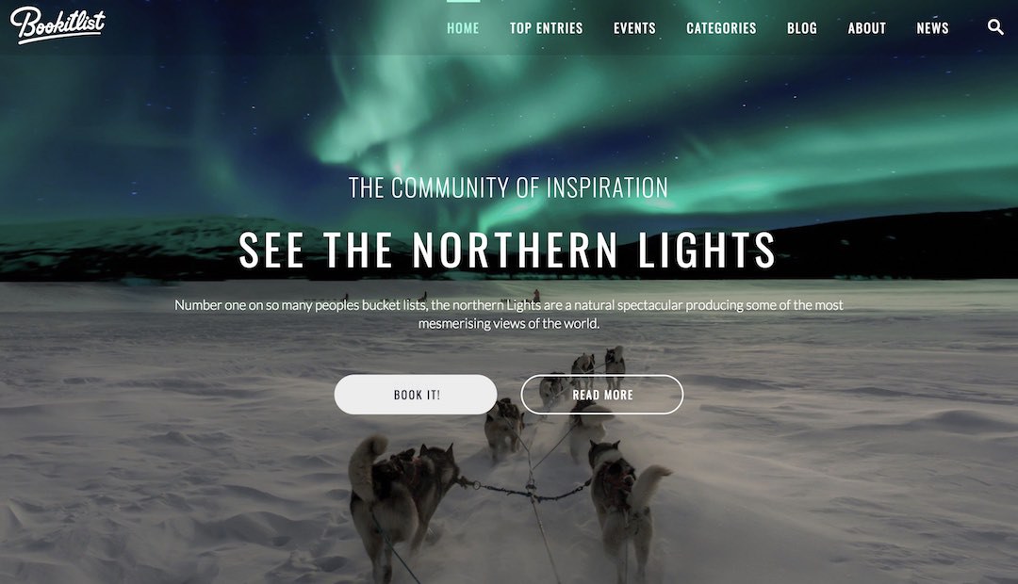Click The Community of Inspiration tagline
This screenshot has width=1018, height=584.
coord(508,188)
